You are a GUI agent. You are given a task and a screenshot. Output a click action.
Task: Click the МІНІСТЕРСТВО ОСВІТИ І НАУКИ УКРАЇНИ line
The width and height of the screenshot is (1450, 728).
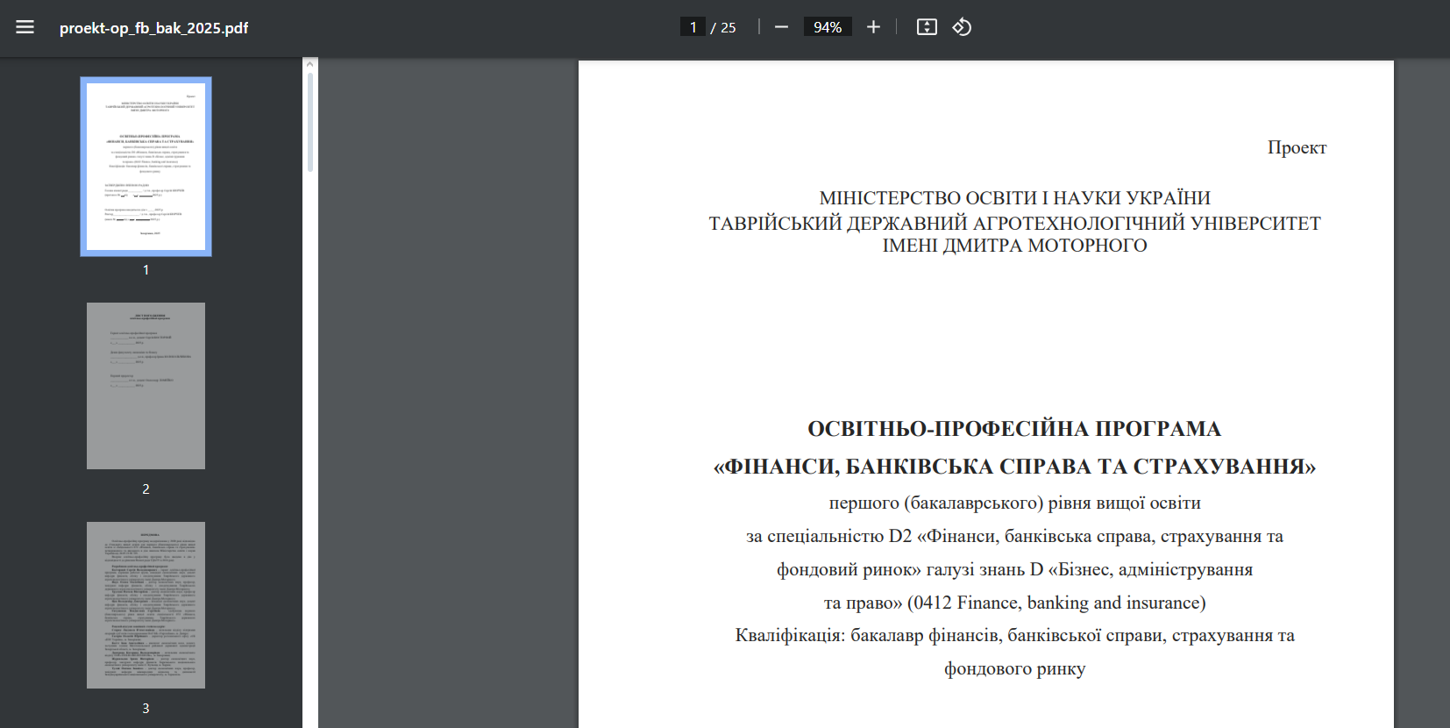[1014, 198]
